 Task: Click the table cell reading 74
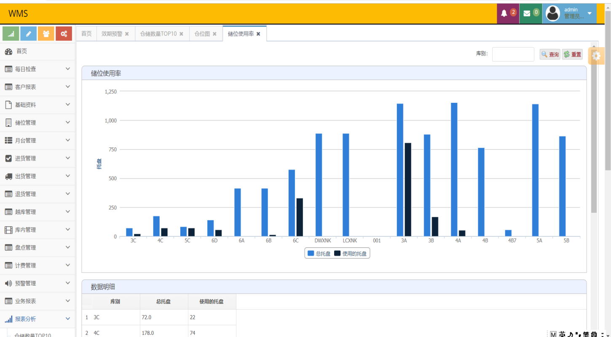click(212, 333)
